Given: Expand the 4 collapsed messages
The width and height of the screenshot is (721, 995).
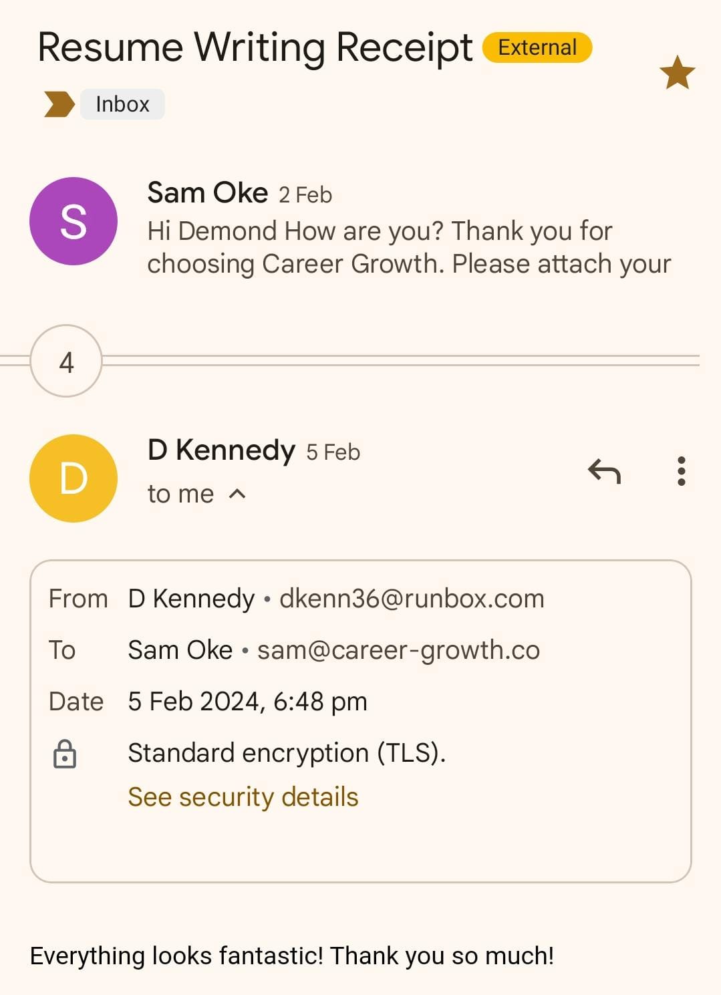Looking at the screenshot, I should coord(66,362).
